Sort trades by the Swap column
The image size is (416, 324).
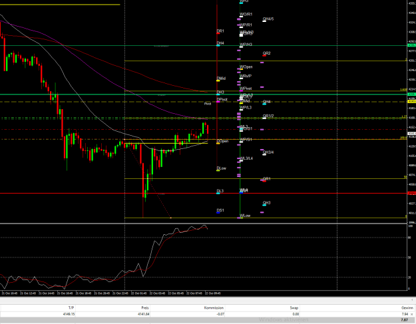294,308
